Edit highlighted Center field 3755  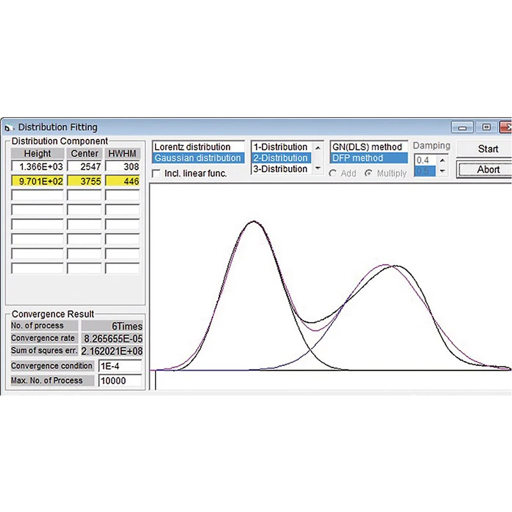tap(84, 181)
